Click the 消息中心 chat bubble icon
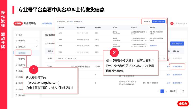 click(17, 65)
